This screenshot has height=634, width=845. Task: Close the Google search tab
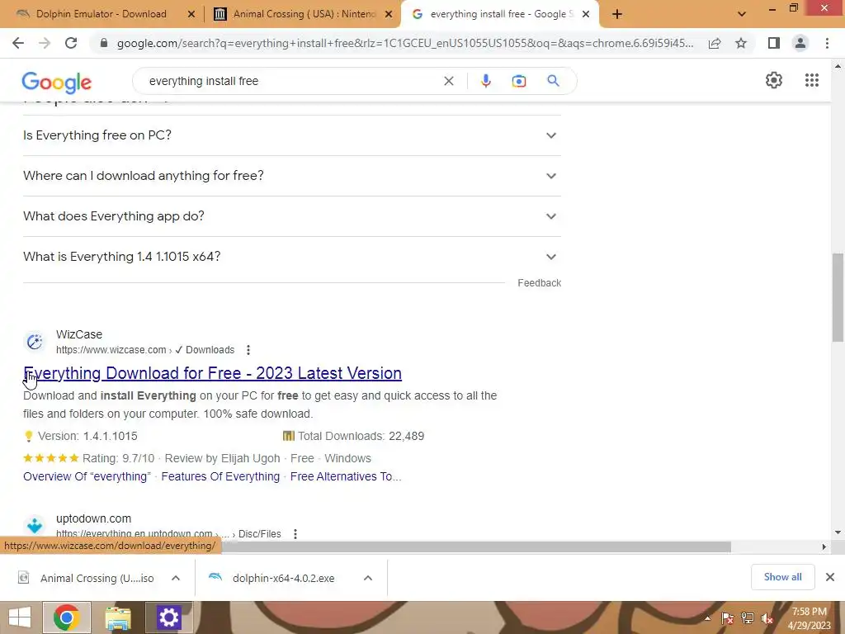pyautogui.click(x=586, y=14)
